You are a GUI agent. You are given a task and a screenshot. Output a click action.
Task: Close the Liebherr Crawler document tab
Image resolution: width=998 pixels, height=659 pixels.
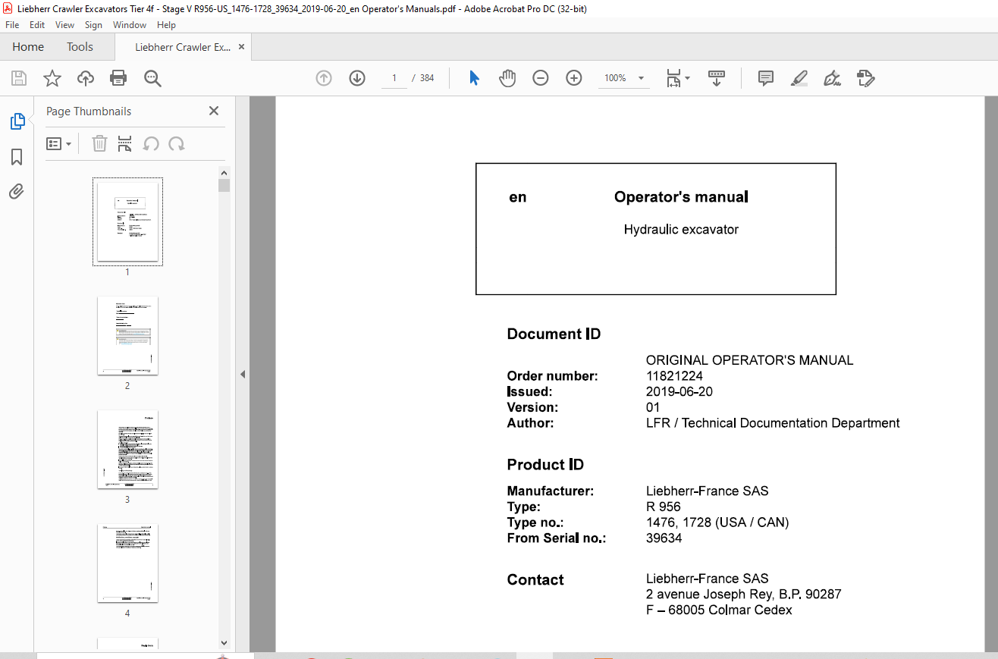click(241, 47)
